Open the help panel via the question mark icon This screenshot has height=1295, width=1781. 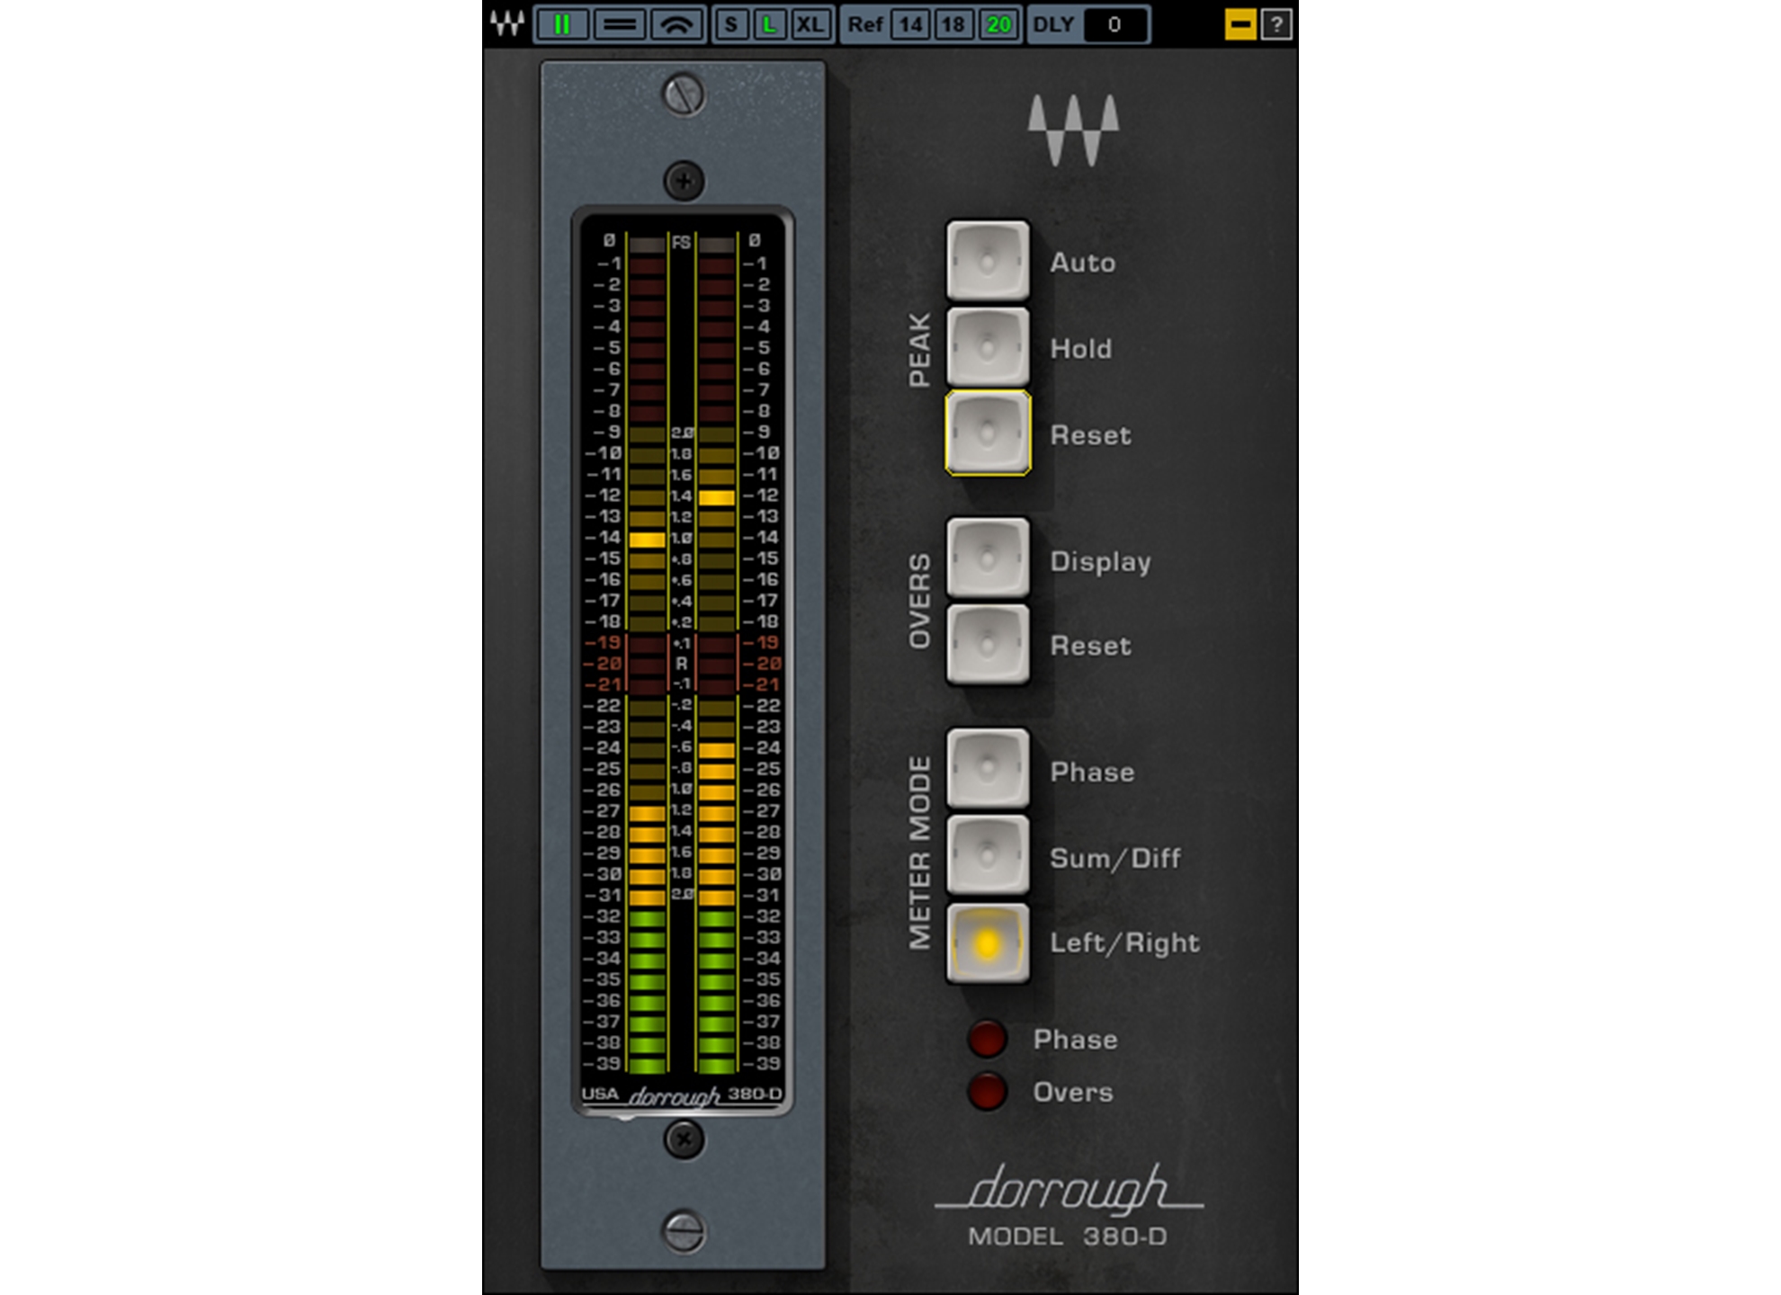coord(1278,25)
